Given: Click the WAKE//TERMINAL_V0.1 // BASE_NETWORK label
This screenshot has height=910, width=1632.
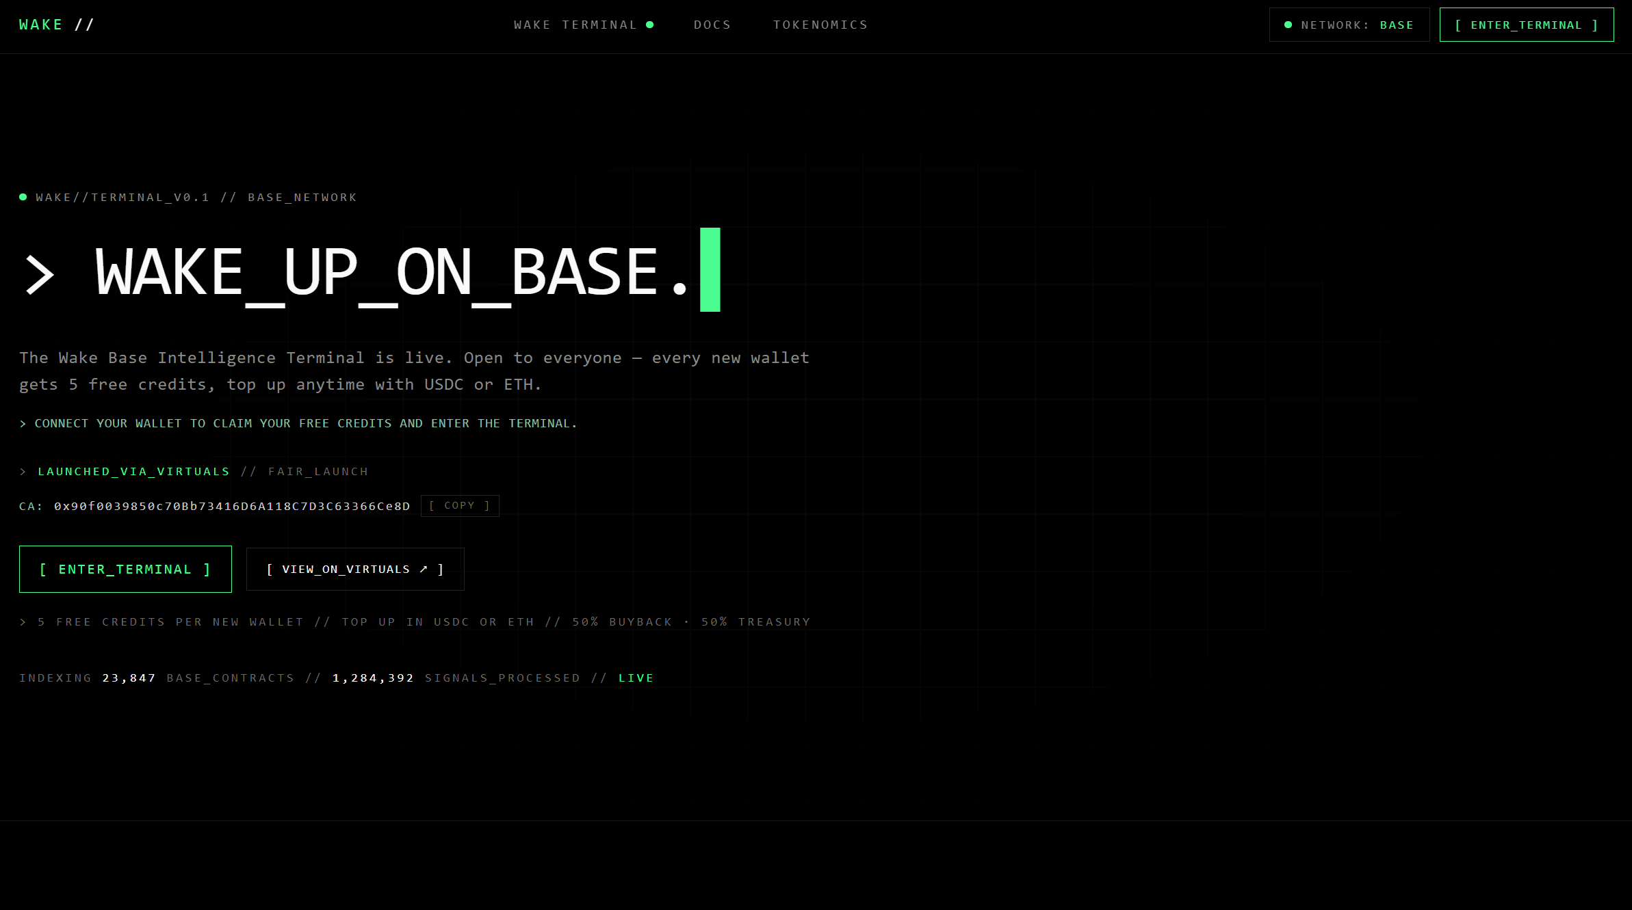Looking at the screenshot, I should pyautogui.click(x=196, y=198).
